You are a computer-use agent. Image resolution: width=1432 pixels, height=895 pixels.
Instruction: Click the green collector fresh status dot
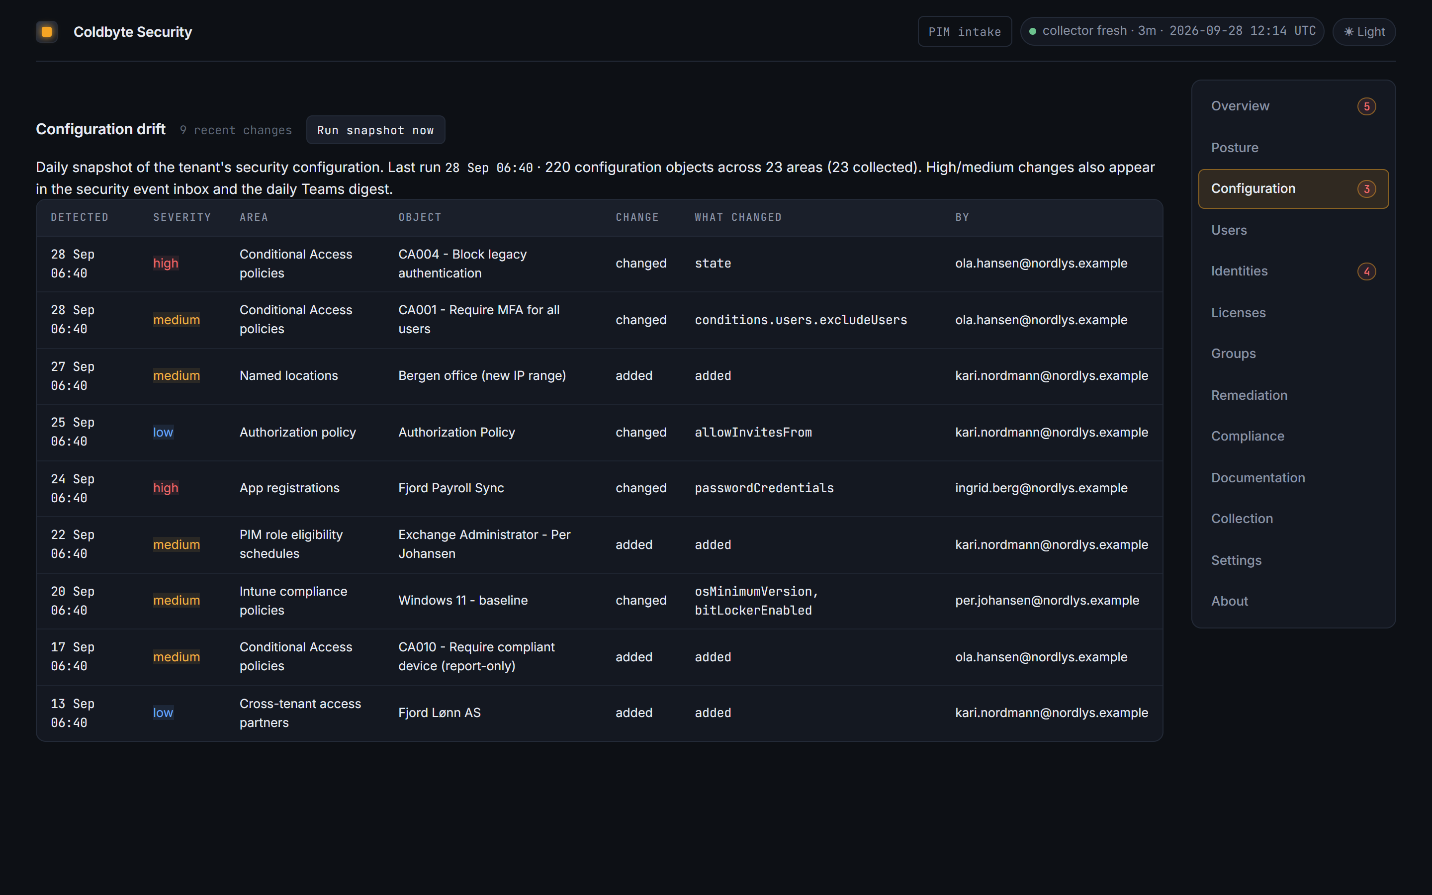(x=1033, y=31)
